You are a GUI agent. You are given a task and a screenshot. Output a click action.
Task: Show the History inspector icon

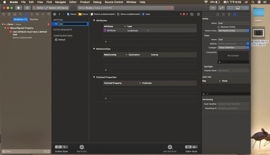(223, 14)
